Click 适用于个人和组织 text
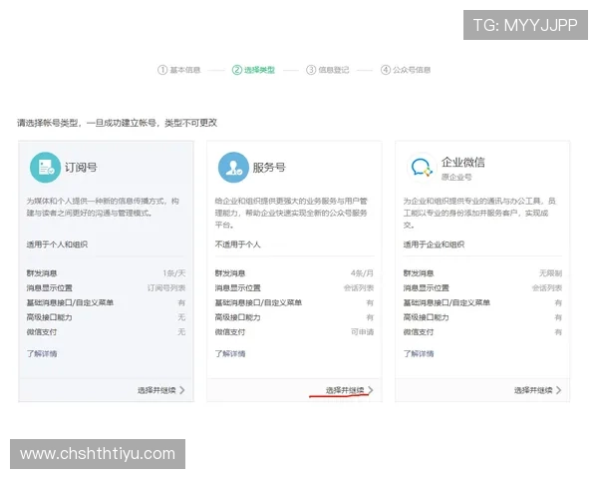The image size is (598, 479). (x=57, y=244)
